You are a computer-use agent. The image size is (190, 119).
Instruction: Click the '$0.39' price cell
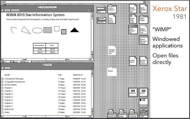tap(52, 49)
